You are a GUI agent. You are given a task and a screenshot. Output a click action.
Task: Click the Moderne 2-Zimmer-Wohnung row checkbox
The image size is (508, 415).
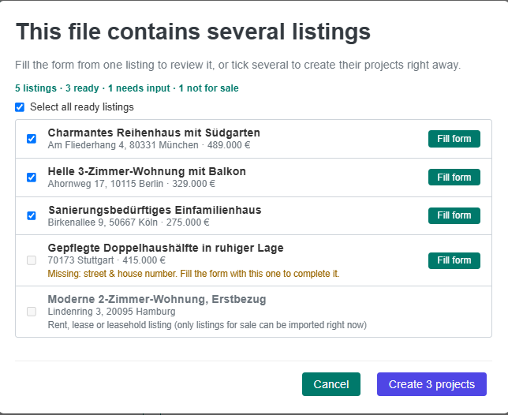pyautogui.click(x=32, y=312)
